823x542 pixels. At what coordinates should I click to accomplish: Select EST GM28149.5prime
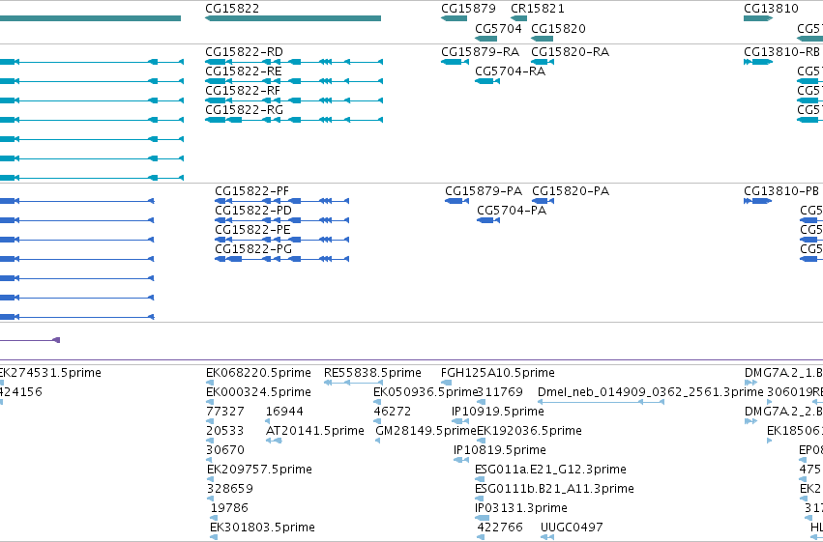click(377, 441)
